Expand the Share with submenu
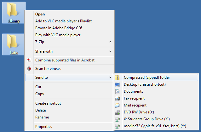201x132 pixels. pyautogui.click(x=110, y=51)
